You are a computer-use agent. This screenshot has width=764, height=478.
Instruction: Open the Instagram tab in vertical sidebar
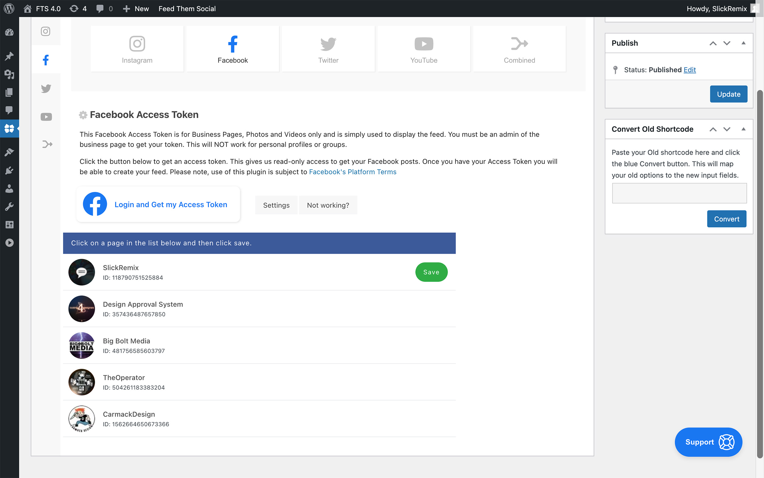click(x=46, y=31)
